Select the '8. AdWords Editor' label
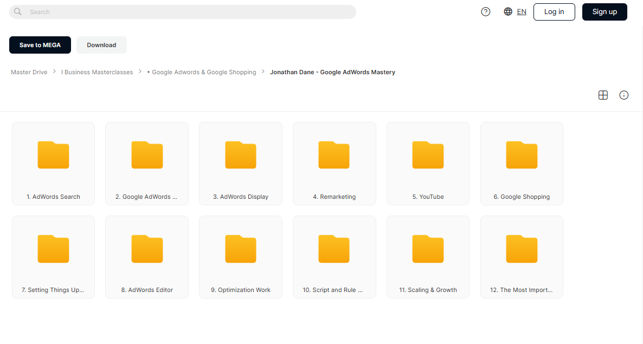Viewport: 643px width, 344px height. point(147,290)
